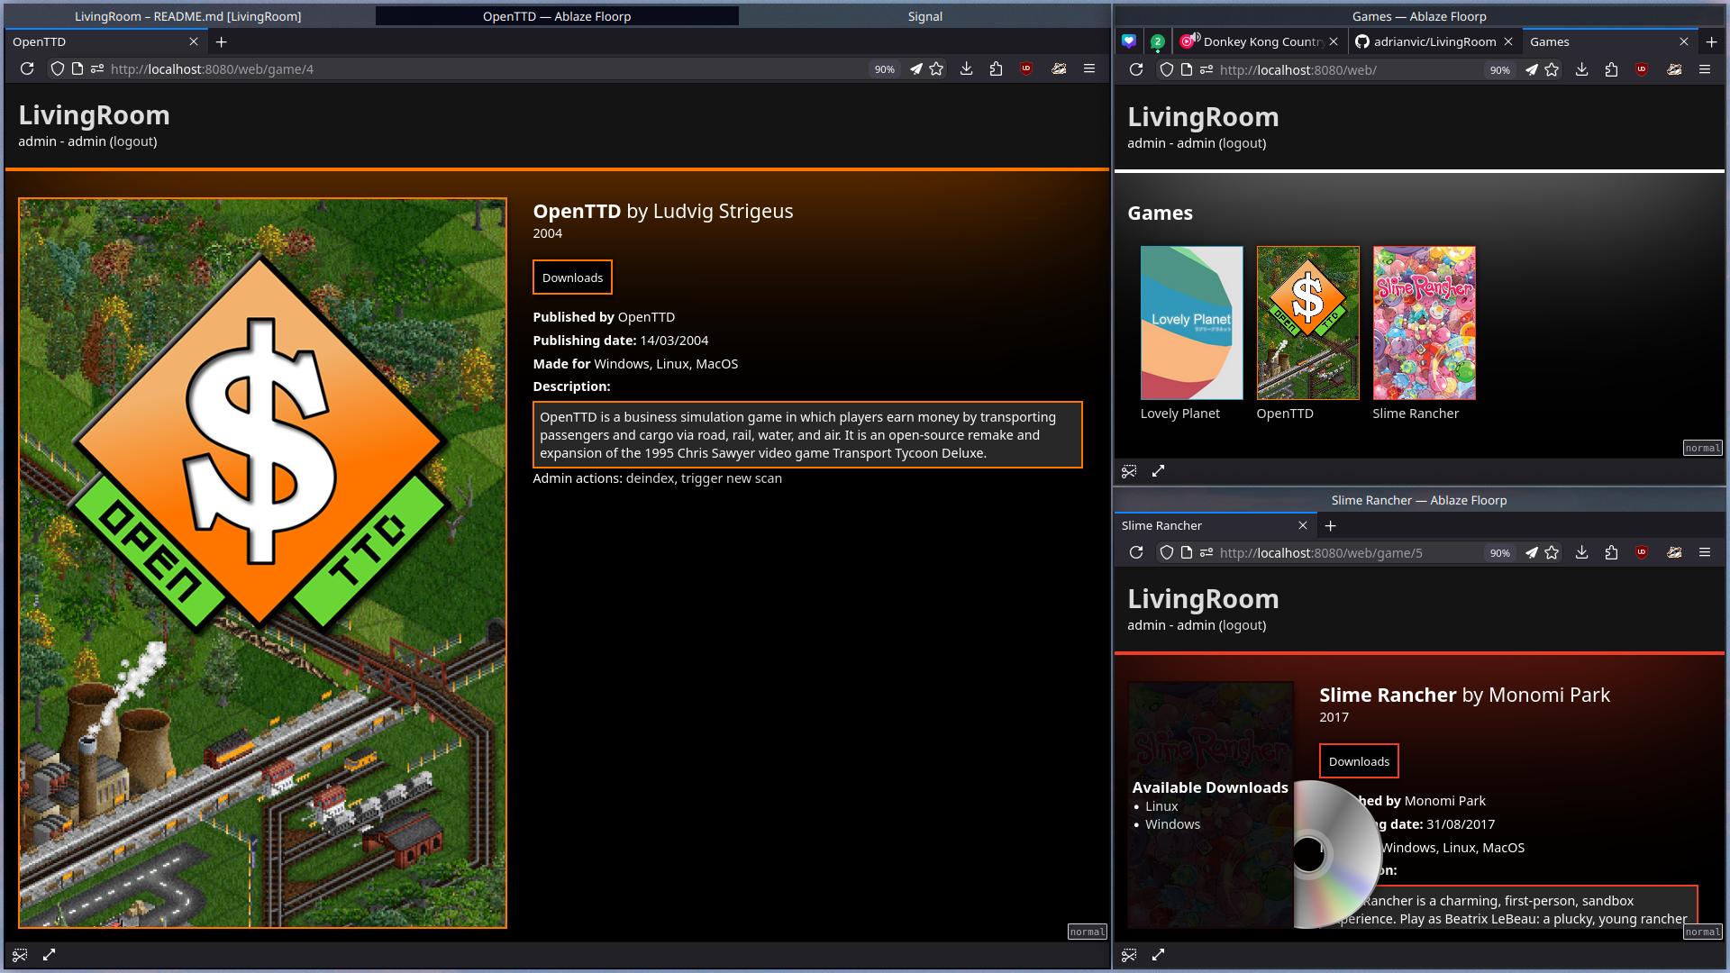Click the pinned tab with green 2 badge
Image resolution: width=1730 pixels, height=973 pixels.
[1158, 41]
